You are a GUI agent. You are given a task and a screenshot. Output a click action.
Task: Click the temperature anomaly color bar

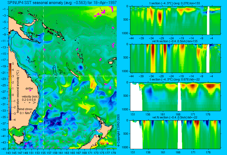tap(10, 92)
